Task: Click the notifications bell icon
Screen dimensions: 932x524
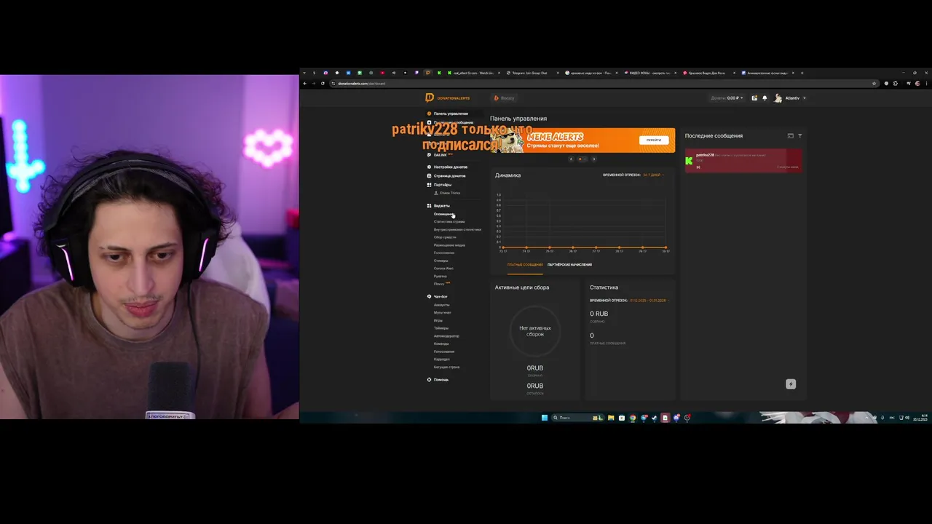Action: click(765, 98)
